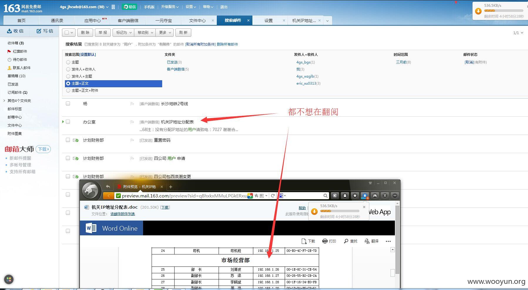Click Word Online download icon
Screen dimensions: 528x290
pyautogui.click(x=304, y=241)
